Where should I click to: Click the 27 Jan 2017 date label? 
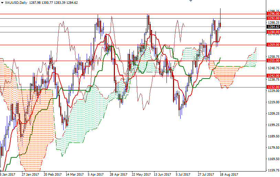tap(30, 174)
